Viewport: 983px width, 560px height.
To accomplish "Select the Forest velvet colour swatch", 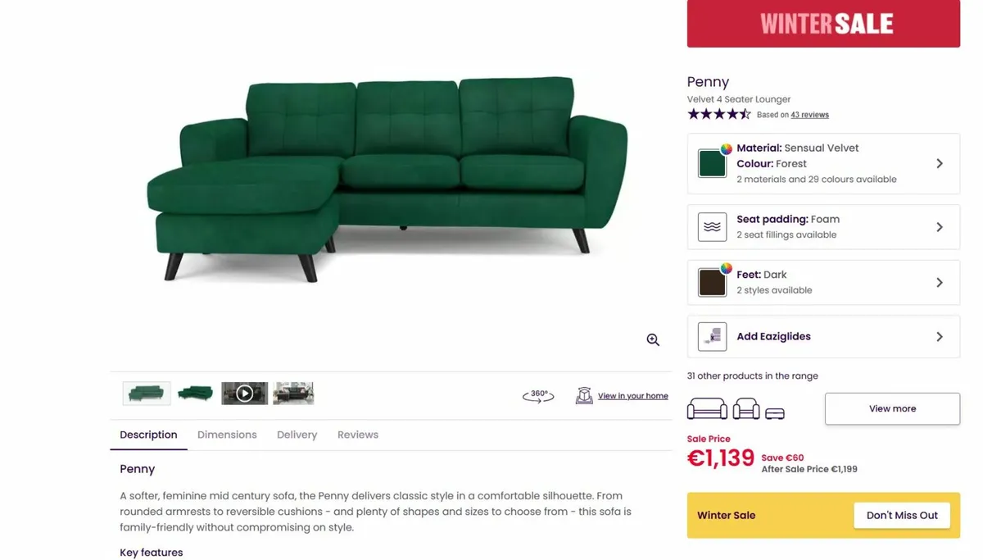I will point(711,163).
